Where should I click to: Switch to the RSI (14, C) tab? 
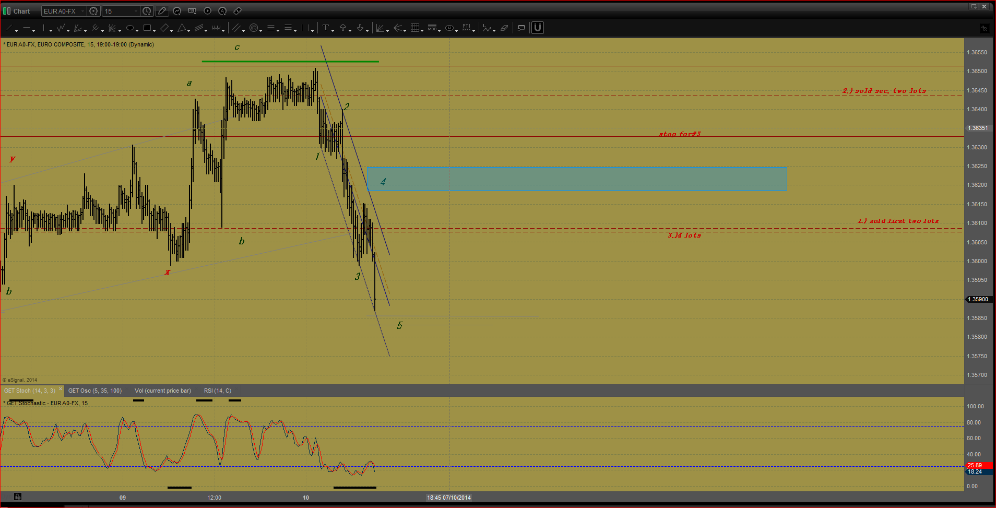(x=217, y=391)
